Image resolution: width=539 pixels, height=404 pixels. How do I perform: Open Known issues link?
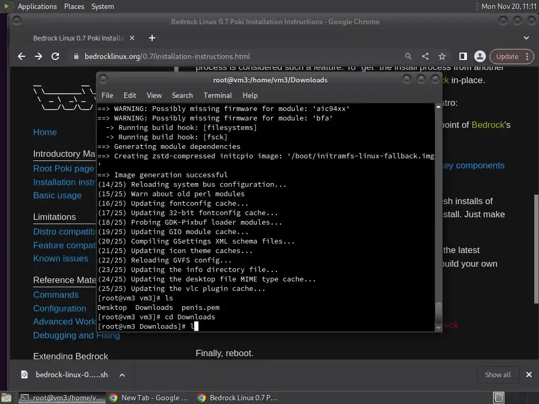pyautogui.click(x=61, y=259)
